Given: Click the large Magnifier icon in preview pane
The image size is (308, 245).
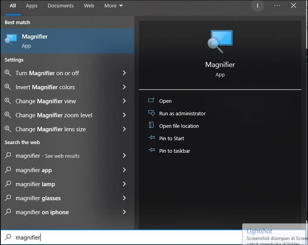Looking at the screenshot, I should tap(220, 41).
